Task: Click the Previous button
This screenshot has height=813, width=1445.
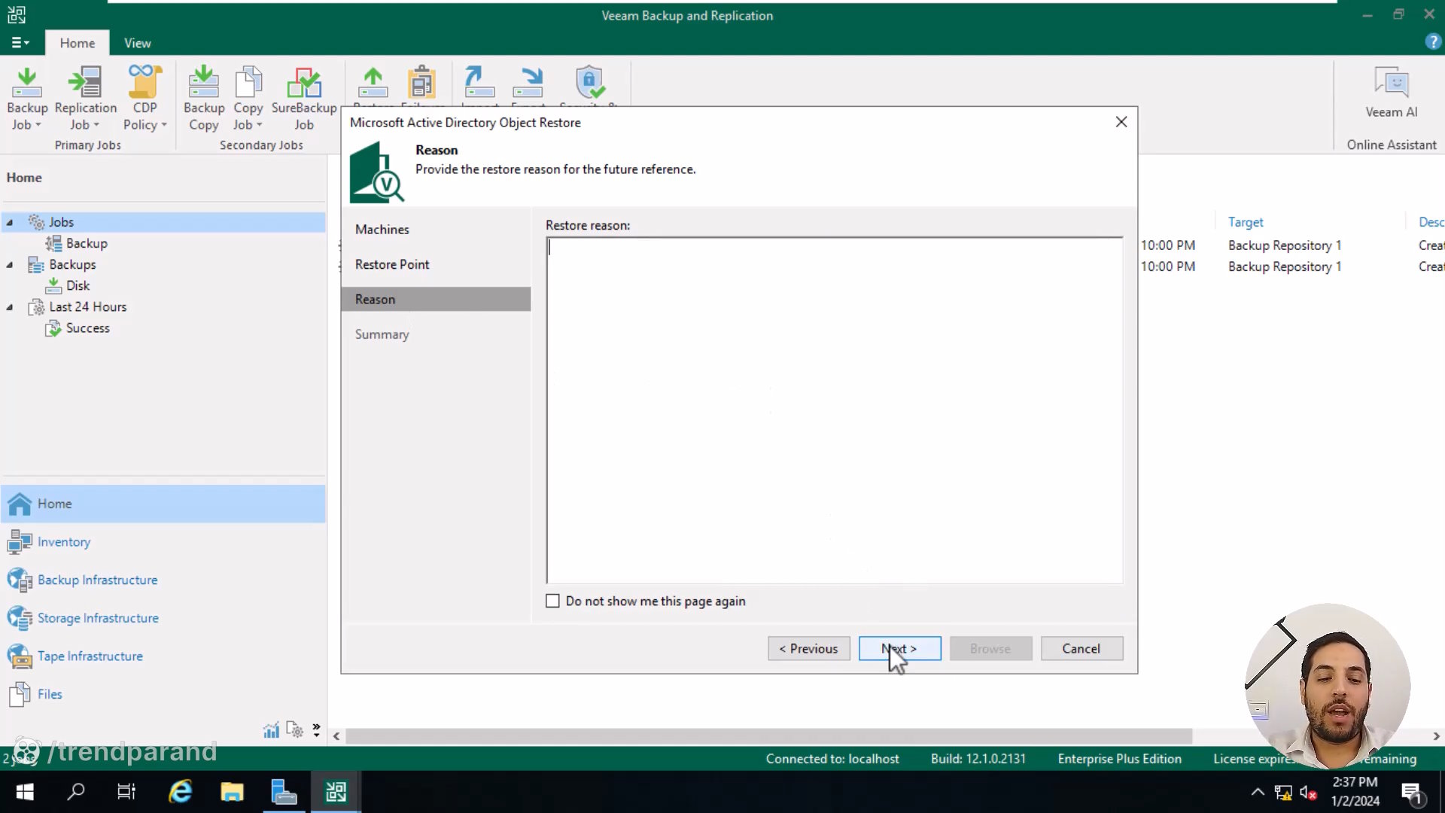Action: click(808, 649)
